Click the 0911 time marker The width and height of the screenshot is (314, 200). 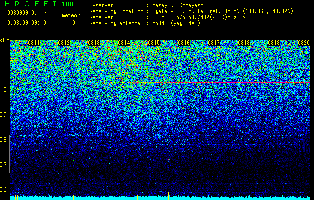(x=34, y=43)
